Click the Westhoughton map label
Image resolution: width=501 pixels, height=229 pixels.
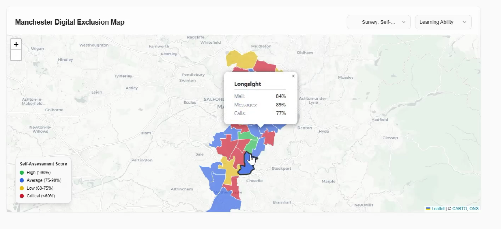click(94, 45)
